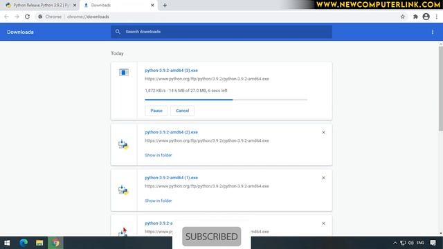
Task: Open the volume tray icon
Action: 410,243
